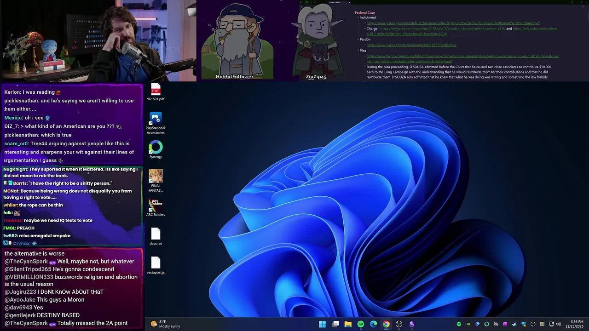This screenshot has width=589, height=331.
Task: Click the purple square tray icon
Action: pos(505,324)
